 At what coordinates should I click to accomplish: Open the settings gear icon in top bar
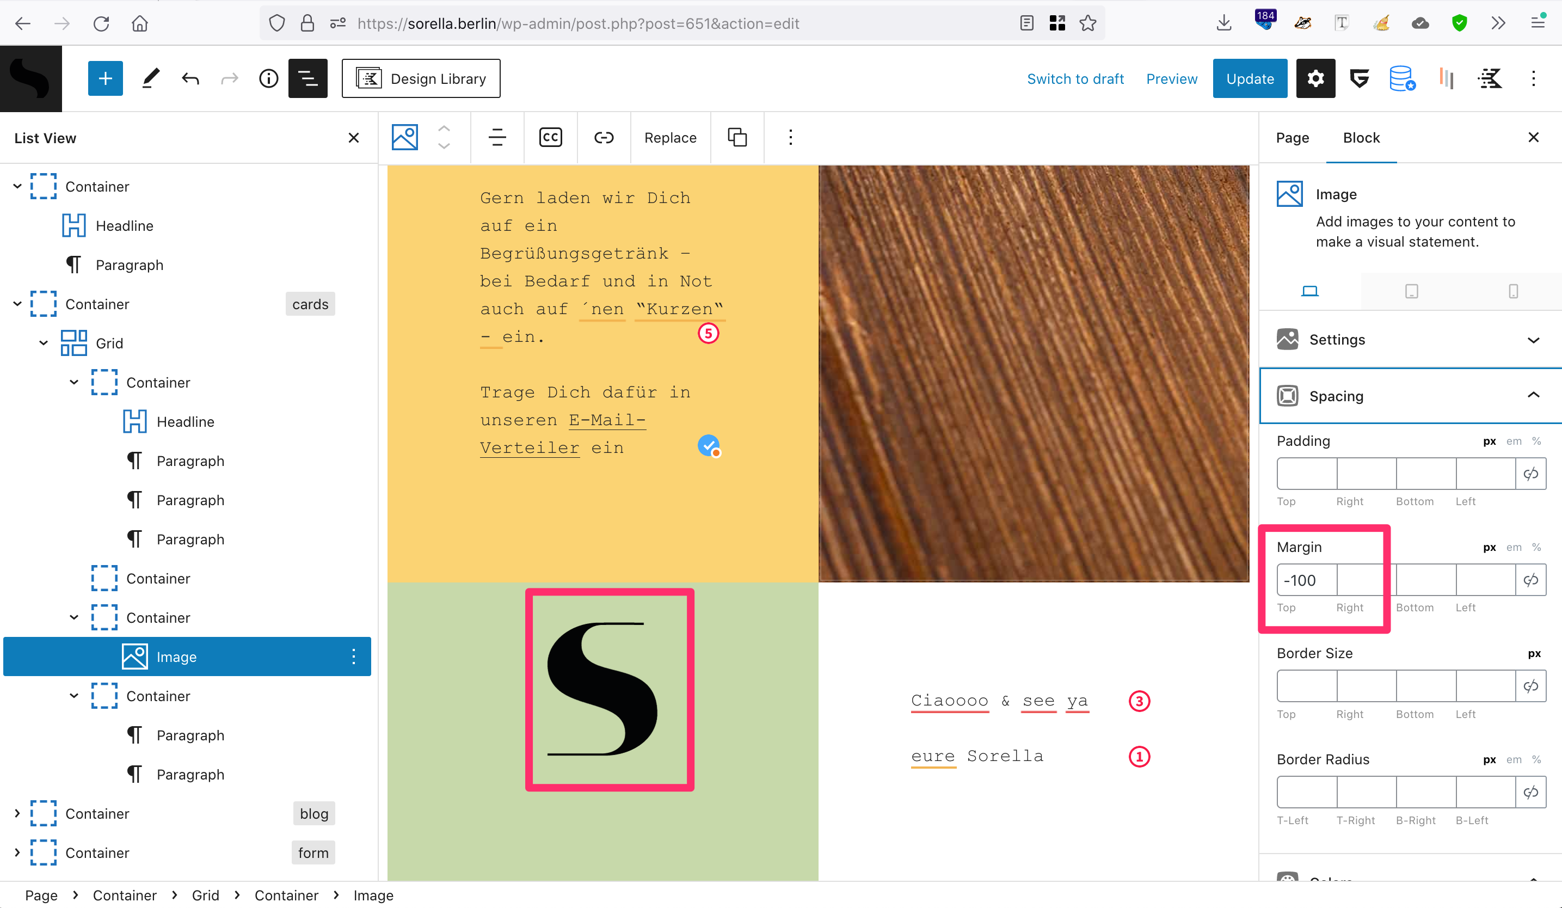click(x=1315, y=79)
